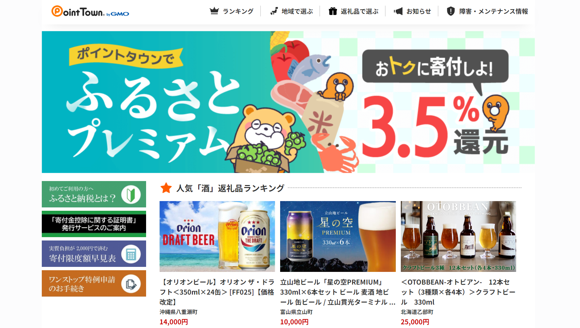Click the beginner leaf mark icon

(x=131, y=194)
